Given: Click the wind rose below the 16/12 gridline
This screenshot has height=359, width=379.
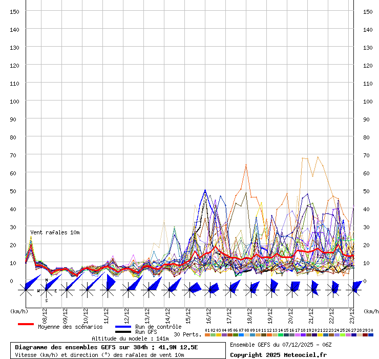Looking at the screenshot, I should coord(210,290).
